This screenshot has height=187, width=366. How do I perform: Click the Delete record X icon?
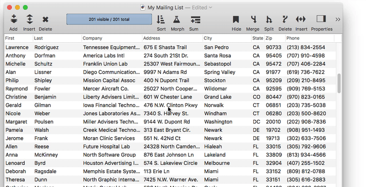46,20
